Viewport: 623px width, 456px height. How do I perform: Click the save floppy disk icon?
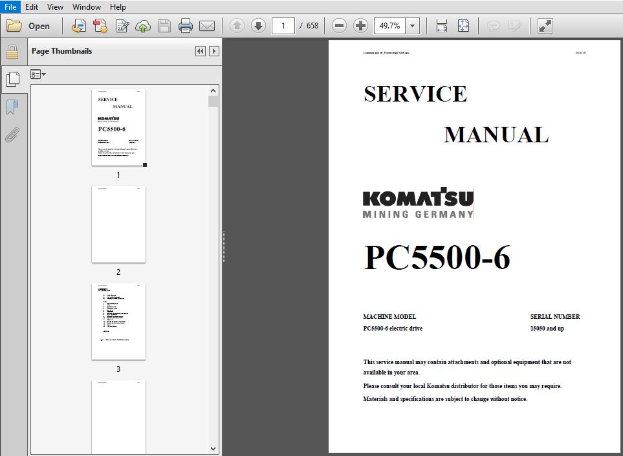click(x=164, y=26)
